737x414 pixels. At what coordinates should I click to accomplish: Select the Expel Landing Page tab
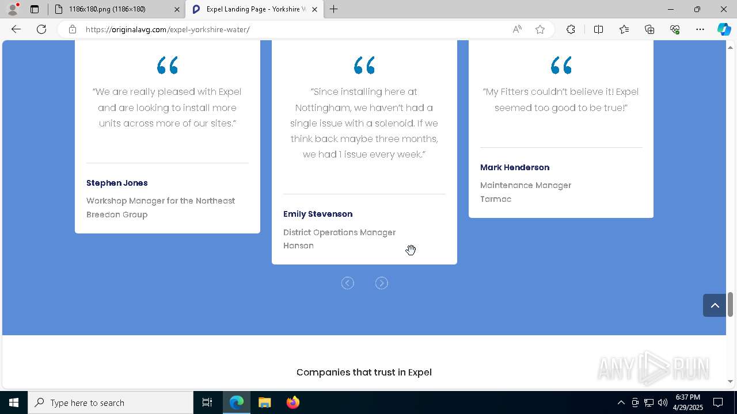[254, 9]
